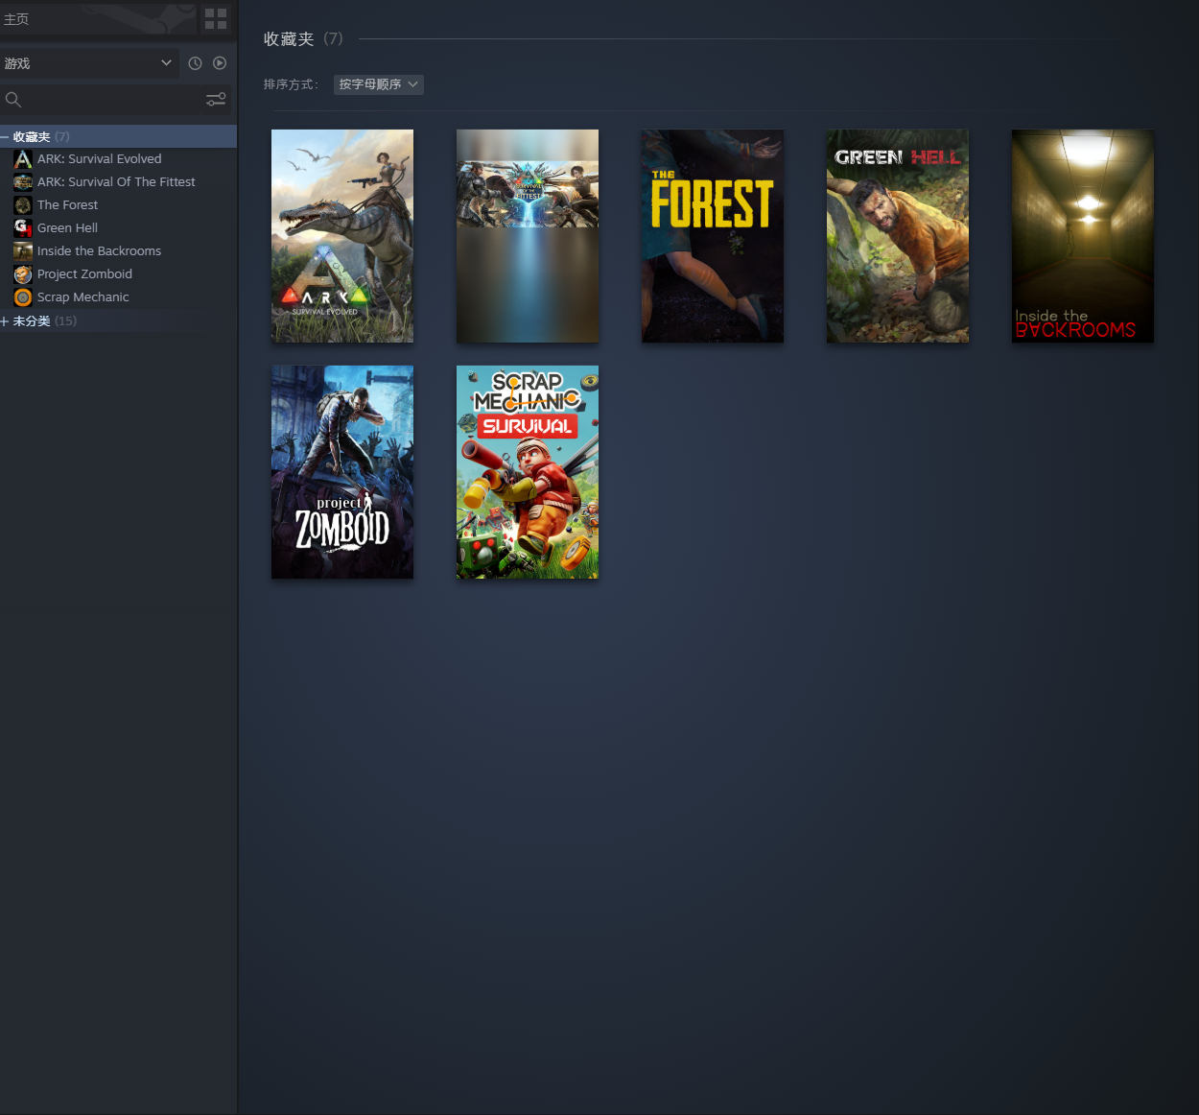The image size is (1199, 1115).
Task: Click The Forest sidebar icon
Action: (x=23, y=205)
